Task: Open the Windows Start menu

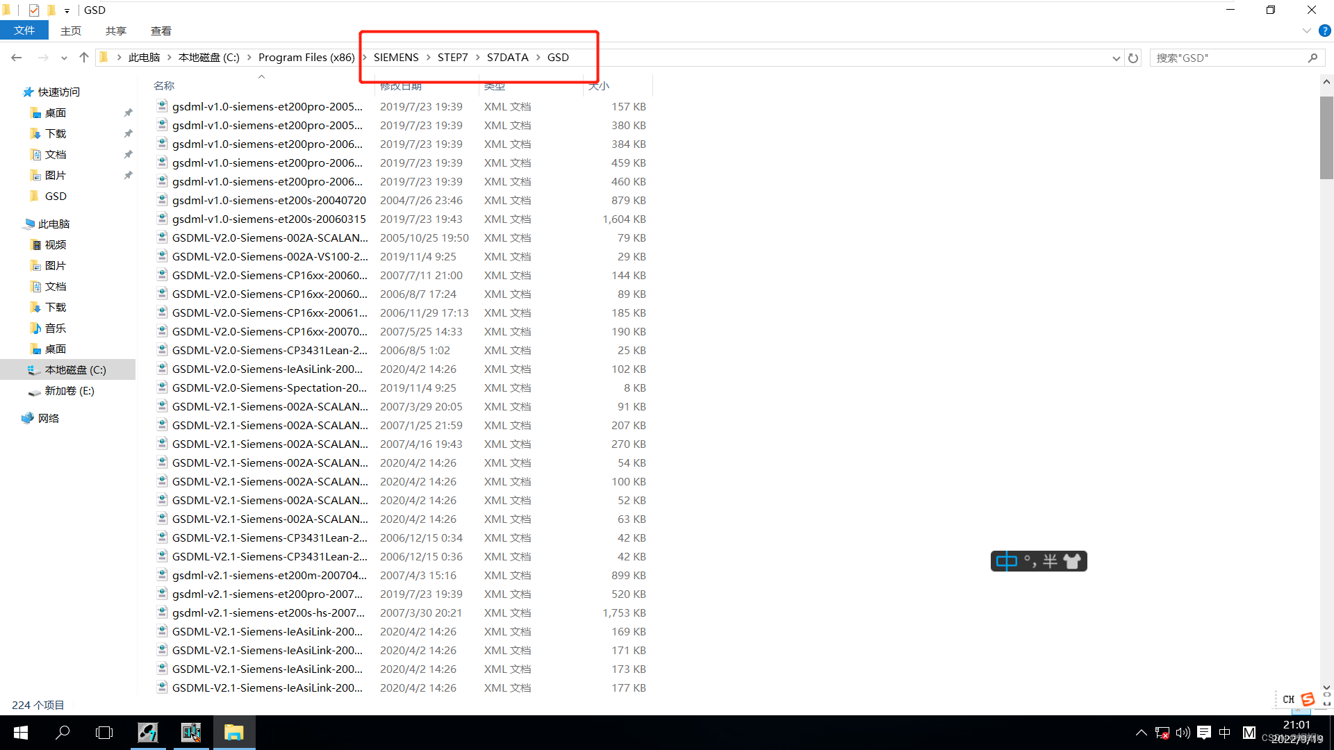Action: 21,733
